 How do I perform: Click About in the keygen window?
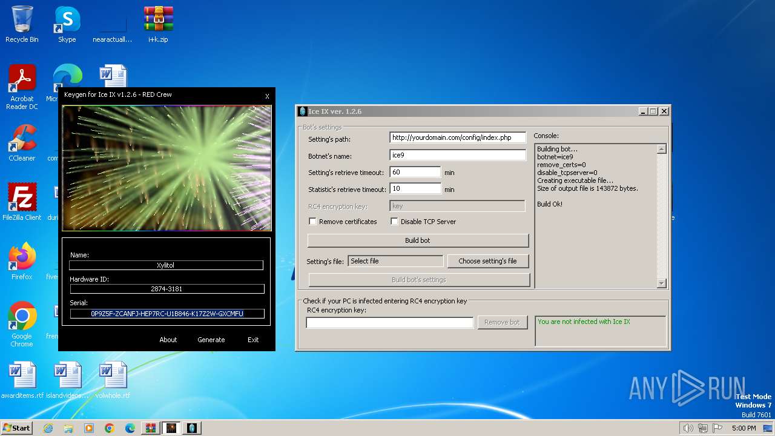coord(168,340)
